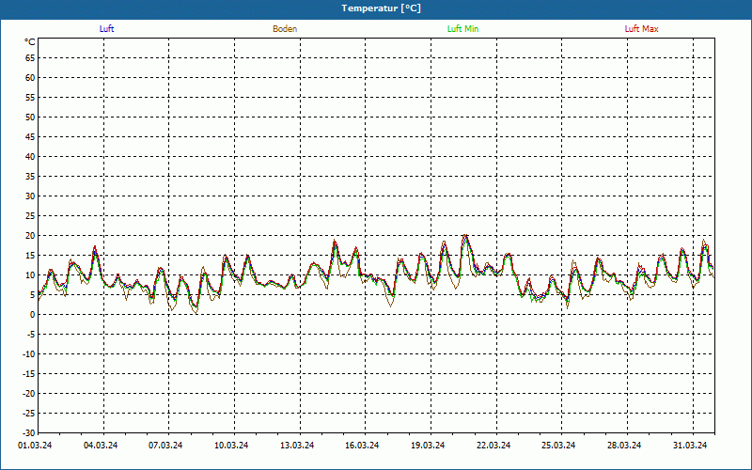The image size is (752, 470).
Task: Click the 22.03.24 date label
Action: pos(493,445)
